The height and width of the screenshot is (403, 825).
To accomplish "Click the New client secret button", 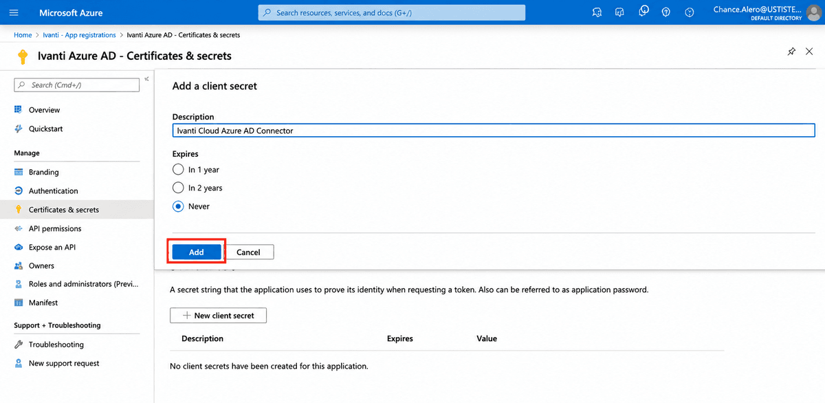I will 218,316.
